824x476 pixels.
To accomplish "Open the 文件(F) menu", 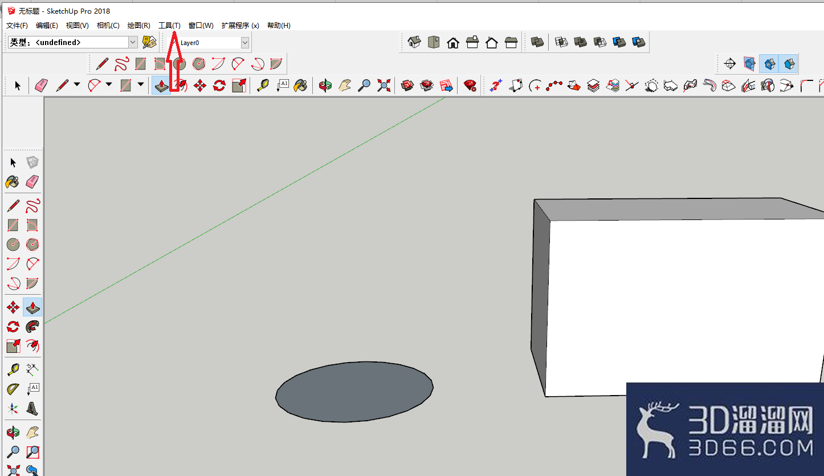I will (17, 26).
